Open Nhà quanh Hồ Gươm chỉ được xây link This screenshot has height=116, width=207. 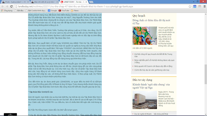[153, 66]
